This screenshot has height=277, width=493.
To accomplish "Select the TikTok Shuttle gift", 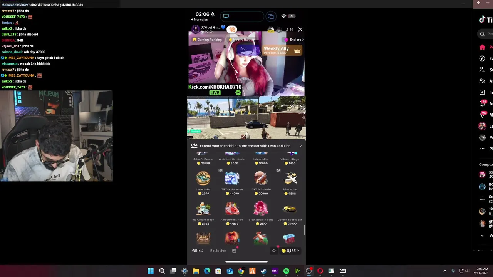I will [x=261, y=183].
